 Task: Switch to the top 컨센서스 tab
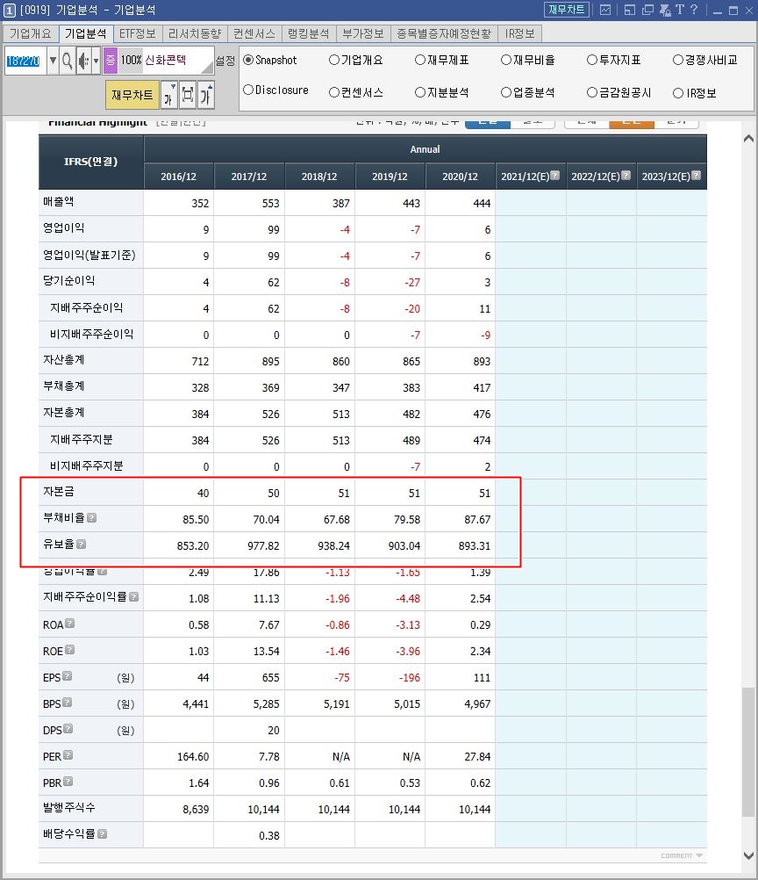coord(254,33)
